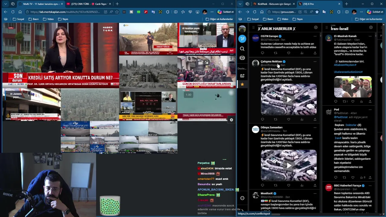Screen dimensions: 386x217
Task: Compose a new post in X Pro sidebar
Action: pos(242,39)
